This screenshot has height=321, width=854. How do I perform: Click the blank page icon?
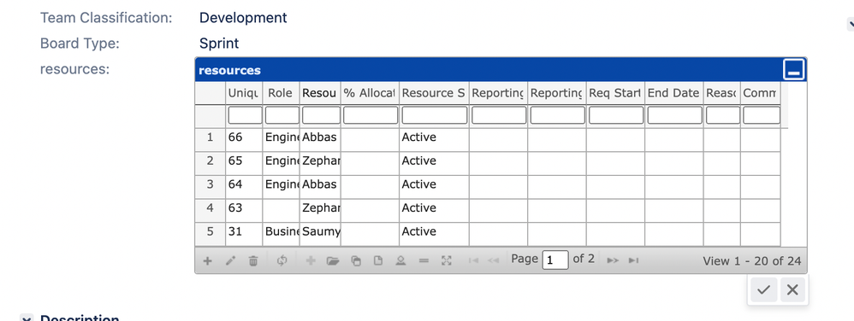pyautogui.click(x=378, y=260)
